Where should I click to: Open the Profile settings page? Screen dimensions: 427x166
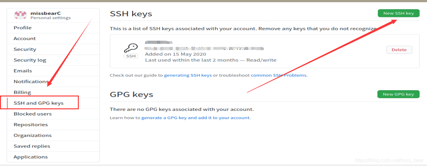tap(23, 28)
